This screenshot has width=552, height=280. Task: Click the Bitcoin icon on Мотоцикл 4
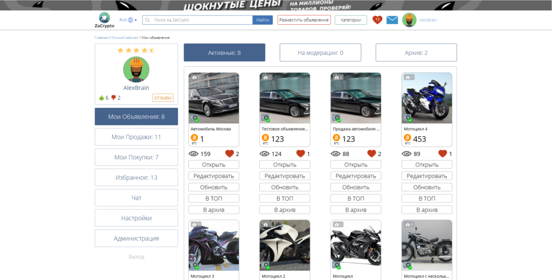[408, 137]
